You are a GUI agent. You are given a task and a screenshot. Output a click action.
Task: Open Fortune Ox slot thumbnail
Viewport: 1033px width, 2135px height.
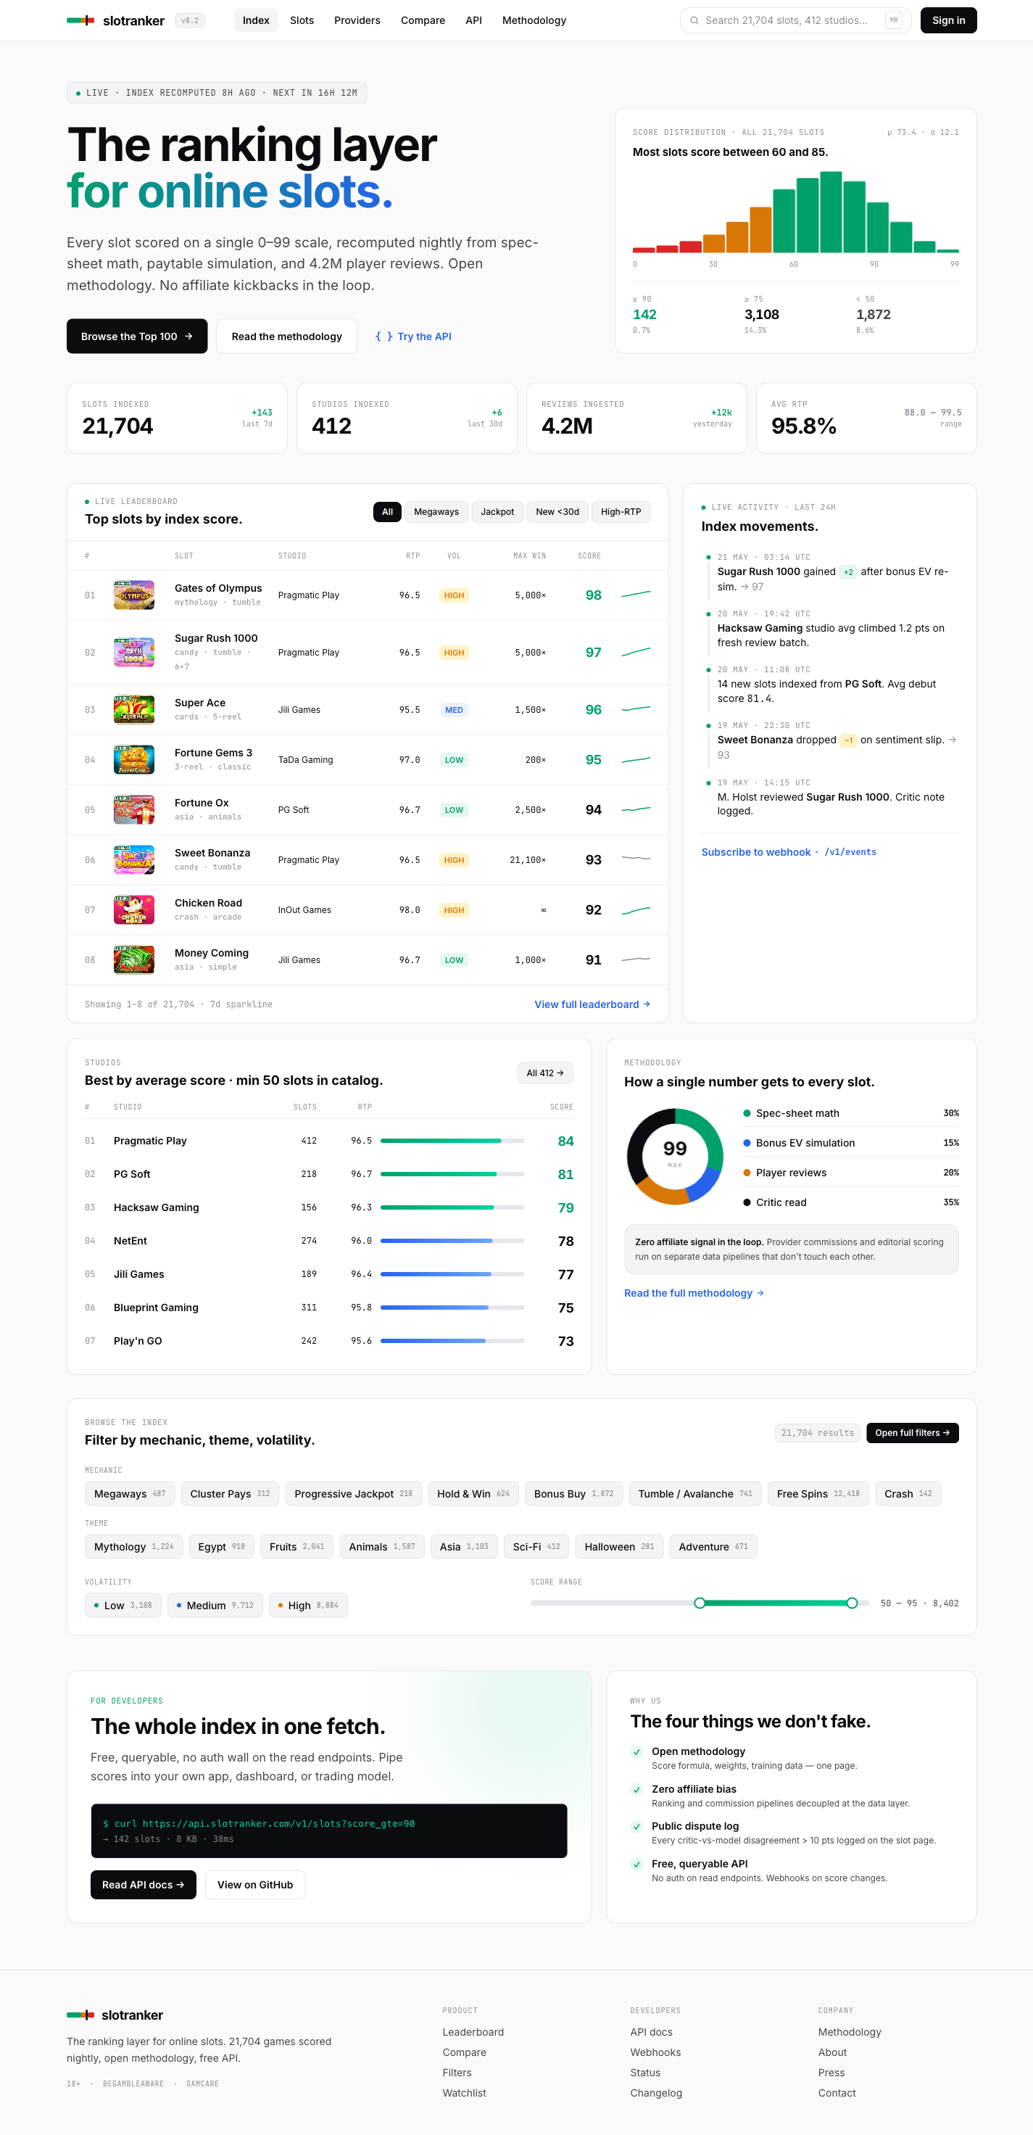133,810
